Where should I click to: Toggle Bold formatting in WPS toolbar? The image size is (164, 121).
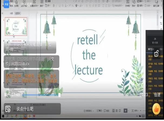pyautogui.click(x=54, y=6)
